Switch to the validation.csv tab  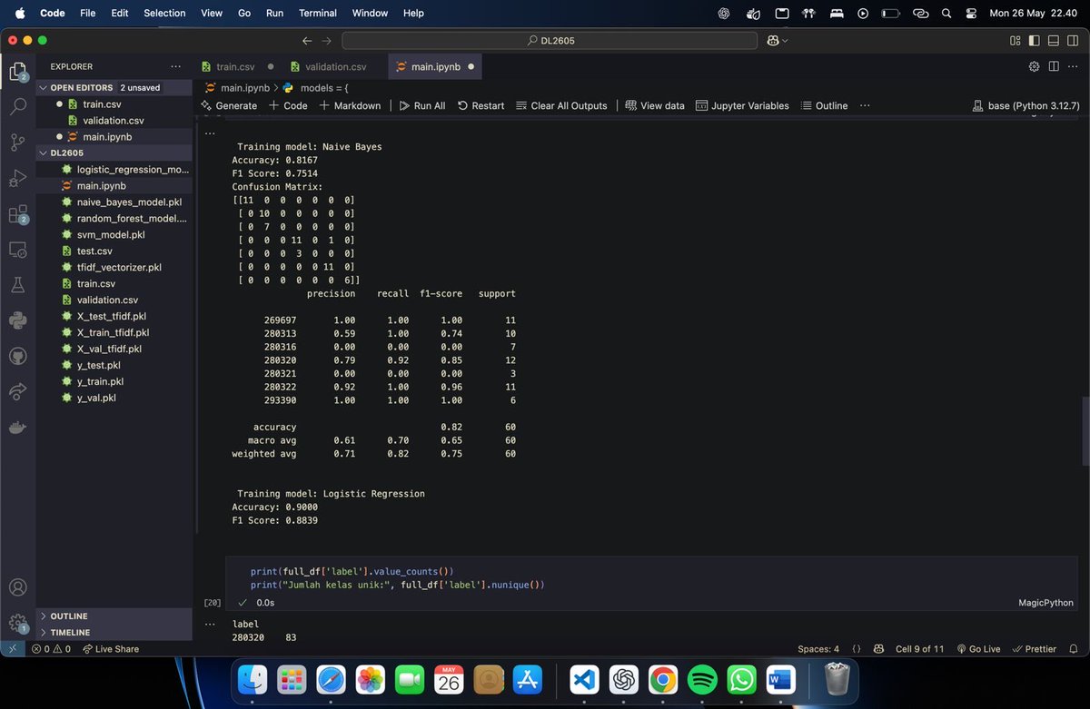pos(335,66)
